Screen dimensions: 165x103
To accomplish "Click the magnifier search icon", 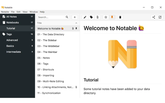I will point(67,17).
